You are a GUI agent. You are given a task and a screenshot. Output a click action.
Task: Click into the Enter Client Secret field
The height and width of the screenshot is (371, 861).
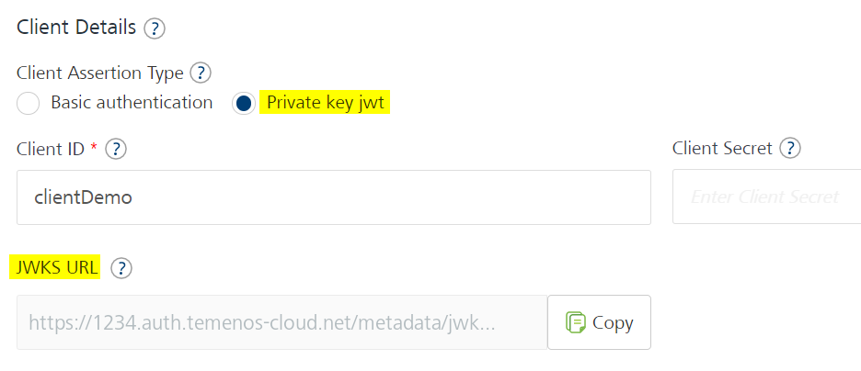pos(766,197)
